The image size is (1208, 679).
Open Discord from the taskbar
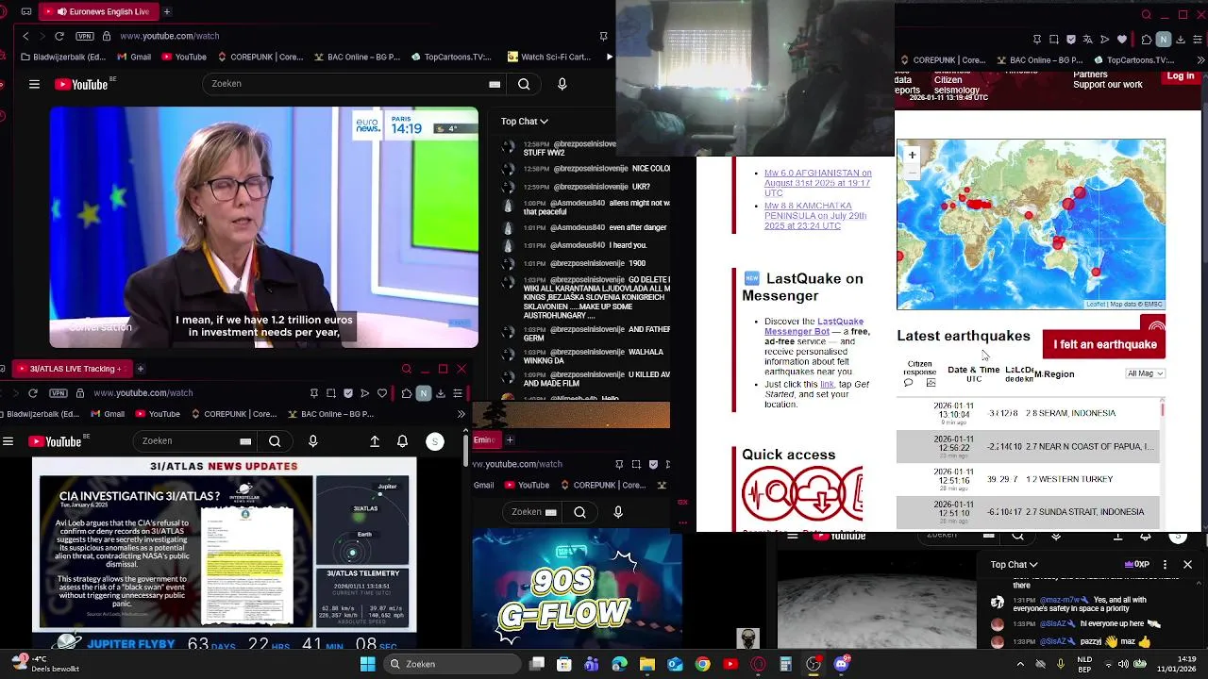coord(841,664)
